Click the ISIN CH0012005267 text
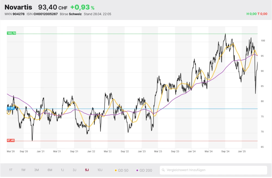Image resolution: width=272 pixels, height=178 pixels. [x=45, y=14]
